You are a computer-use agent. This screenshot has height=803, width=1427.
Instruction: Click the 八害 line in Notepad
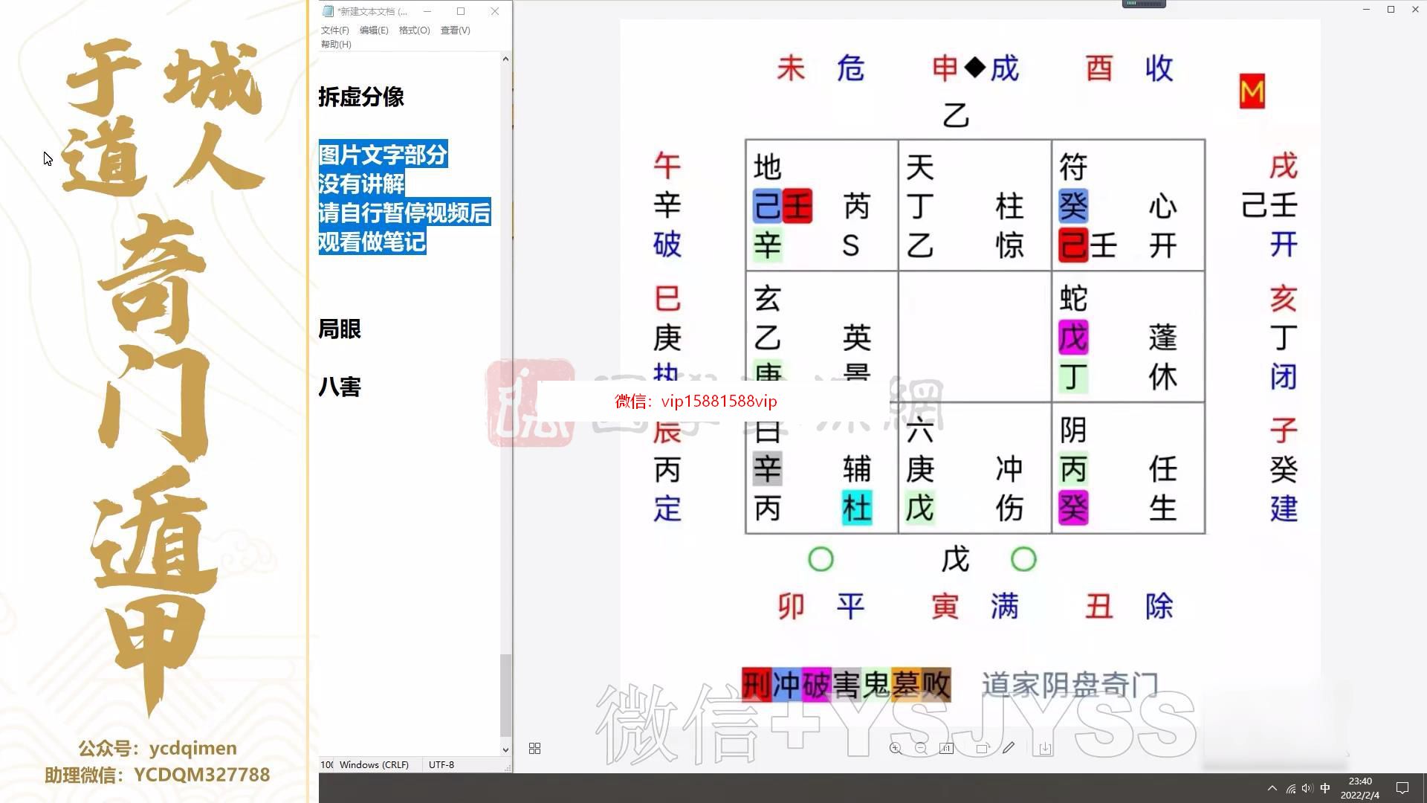pos(340,387)
